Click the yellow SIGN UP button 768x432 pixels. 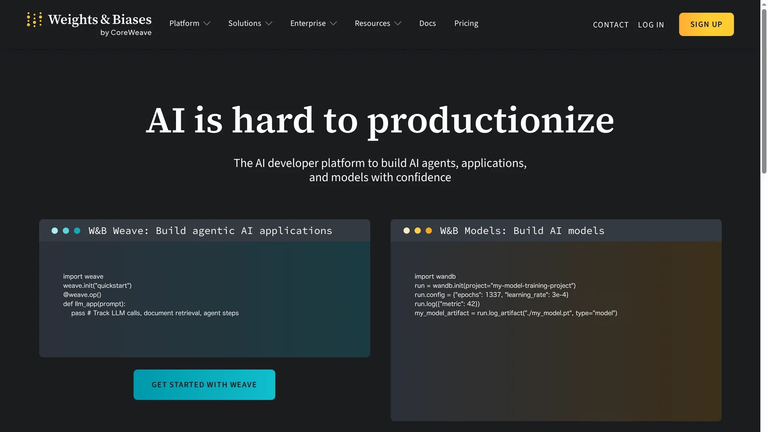(x=706, y=24)
